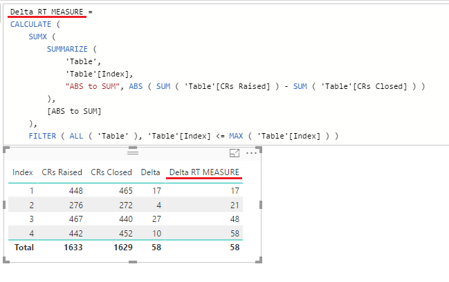Grab the visual's top drag handle

(x=133, y=152)
